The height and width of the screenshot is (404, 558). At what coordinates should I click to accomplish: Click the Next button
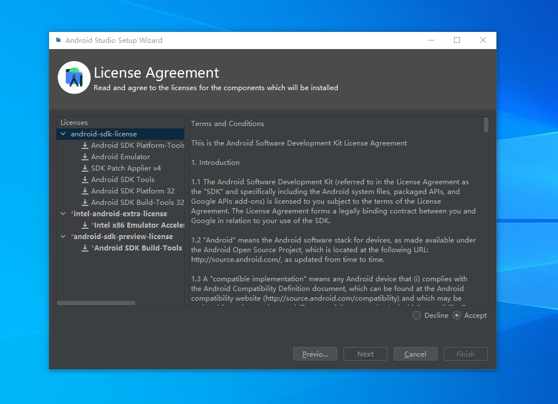click(x=365, y=354)
